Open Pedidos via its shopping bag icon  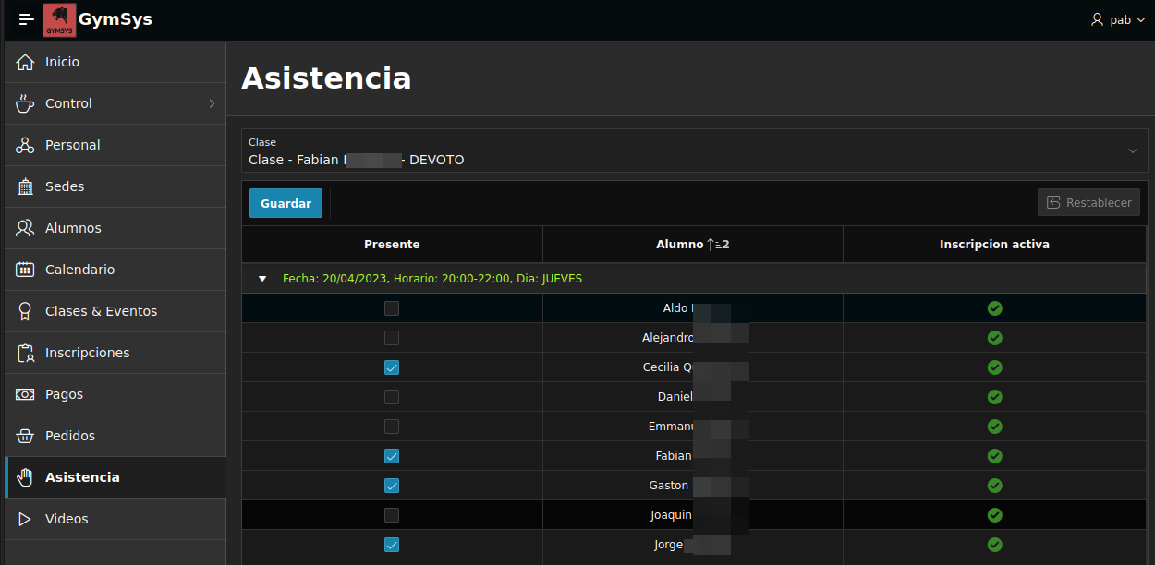27,435
